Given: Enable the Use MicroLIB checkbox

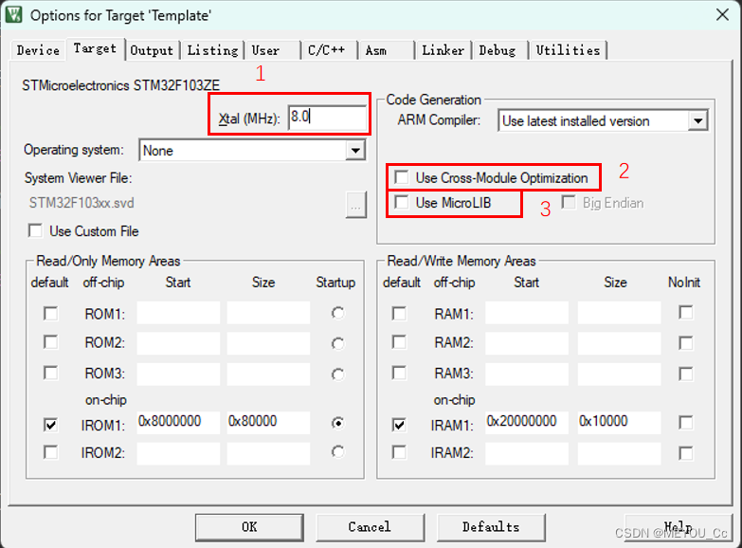Looking at the screenshot, I should pyautogui.click(x=401, y=202).
